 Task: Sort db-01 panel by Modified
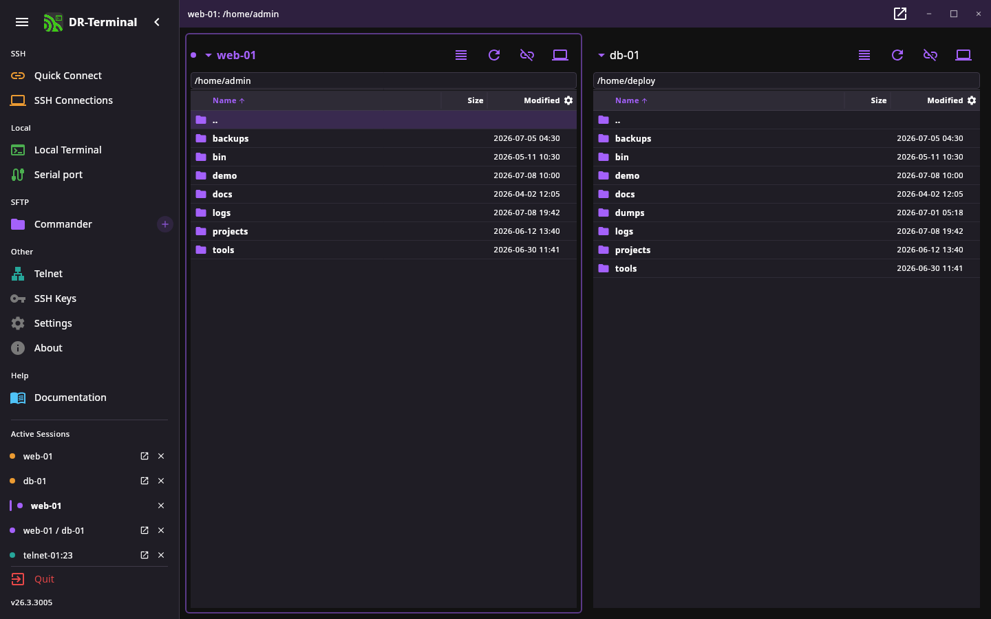[945, 100]
